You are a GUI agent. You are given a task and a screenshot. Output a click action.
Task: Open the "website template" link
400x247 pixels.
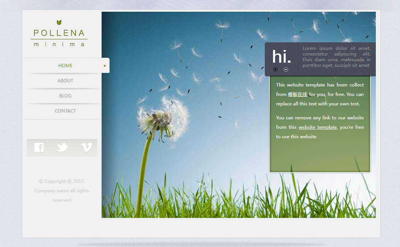317,127
